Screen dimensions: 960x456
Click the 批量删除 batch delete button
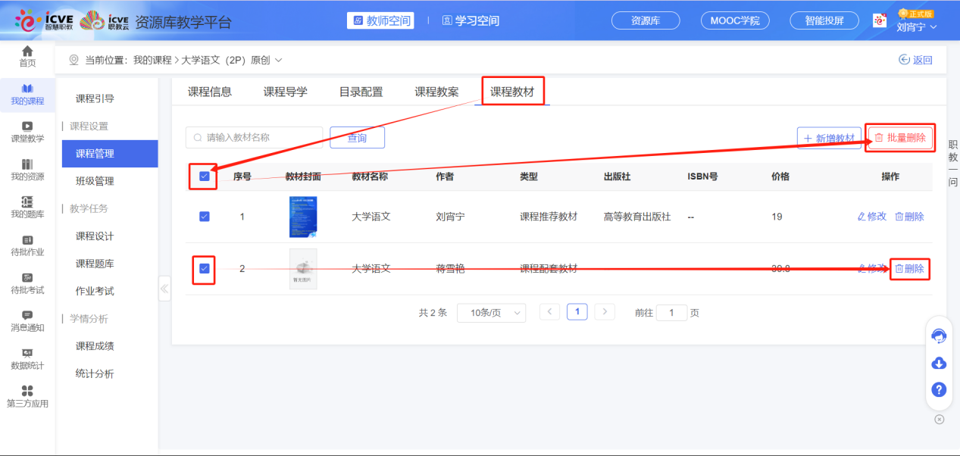point(901,137)
